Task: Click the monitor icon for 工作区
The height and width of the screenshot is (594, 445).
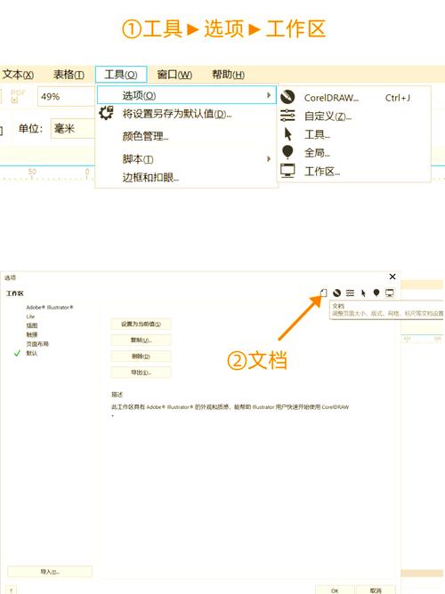Action: click(287, 171)
